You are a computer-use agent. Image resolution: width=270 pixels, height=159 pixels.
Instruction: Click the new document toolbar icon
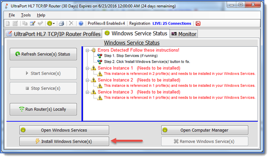coord(8,23)
